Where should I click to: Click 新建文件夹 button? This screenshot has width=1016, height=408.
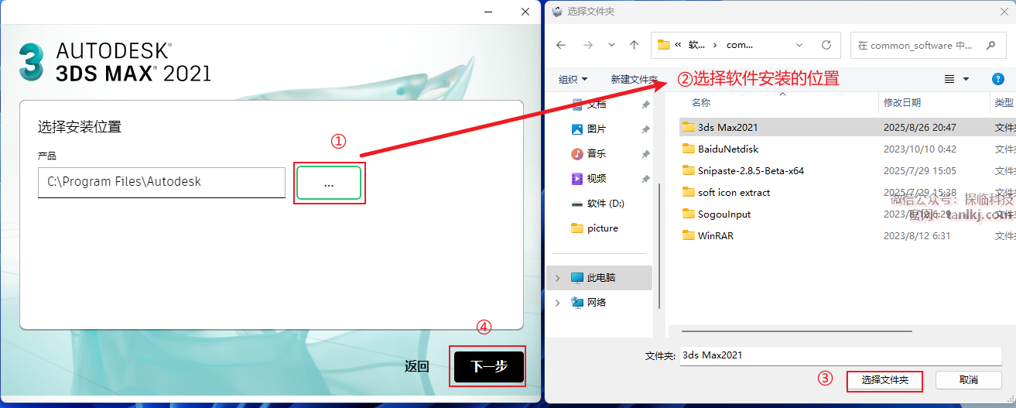[x=634, y=79]
